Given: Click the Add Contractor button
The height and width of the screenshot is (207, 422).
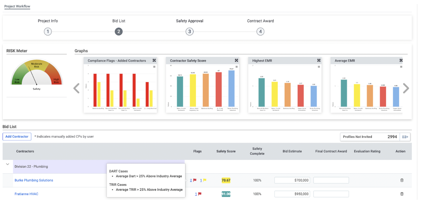Looking at the screenshot, I should pos(17,136).
